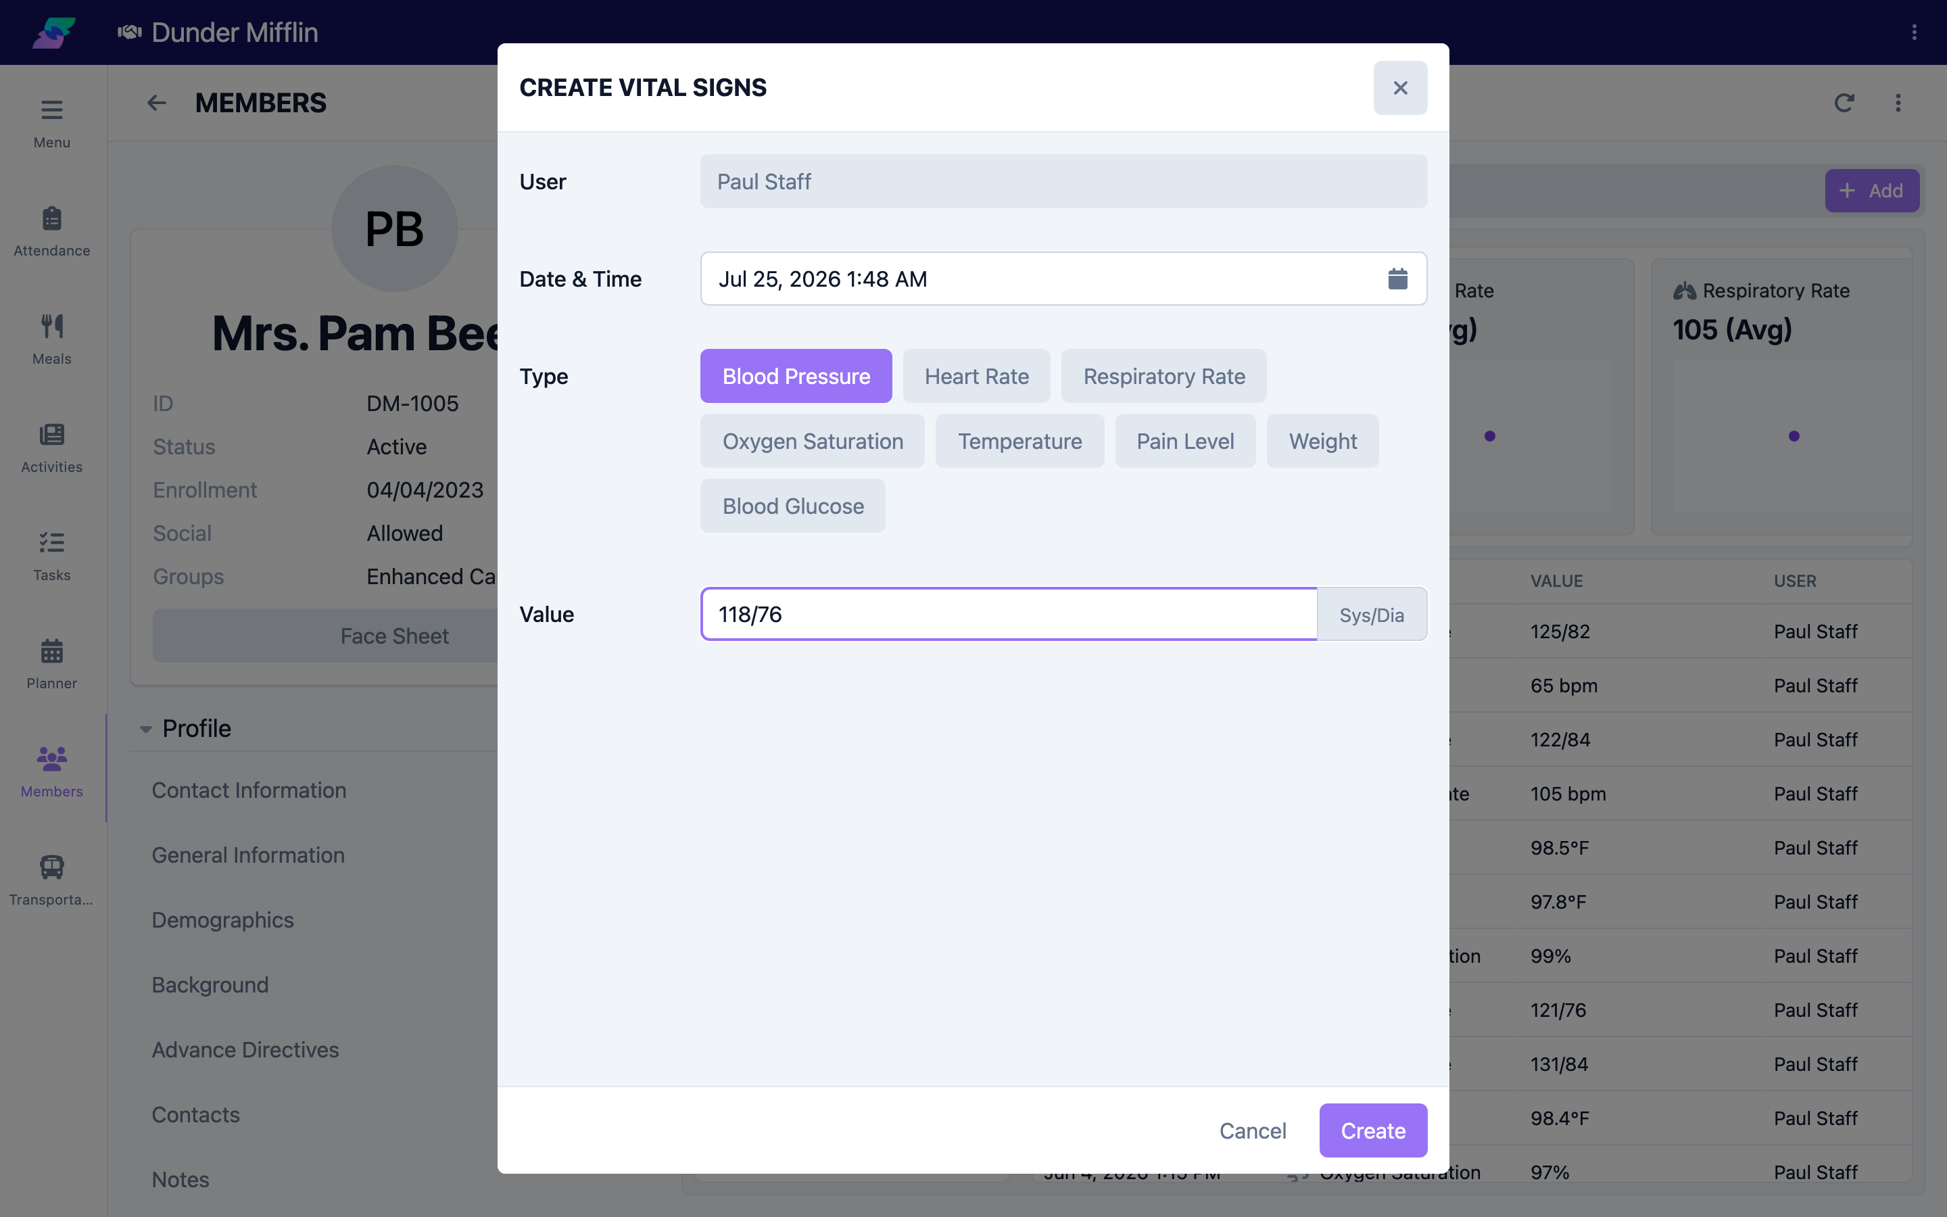The image size is (1947, 1217).
Task: Open Transportation bus icon
Action: [51, 867]
